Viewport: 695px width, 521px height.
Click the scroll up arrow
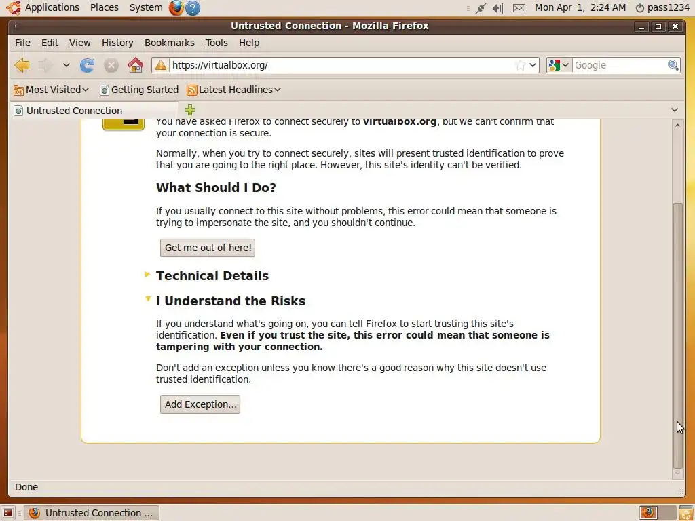(678, 126)
